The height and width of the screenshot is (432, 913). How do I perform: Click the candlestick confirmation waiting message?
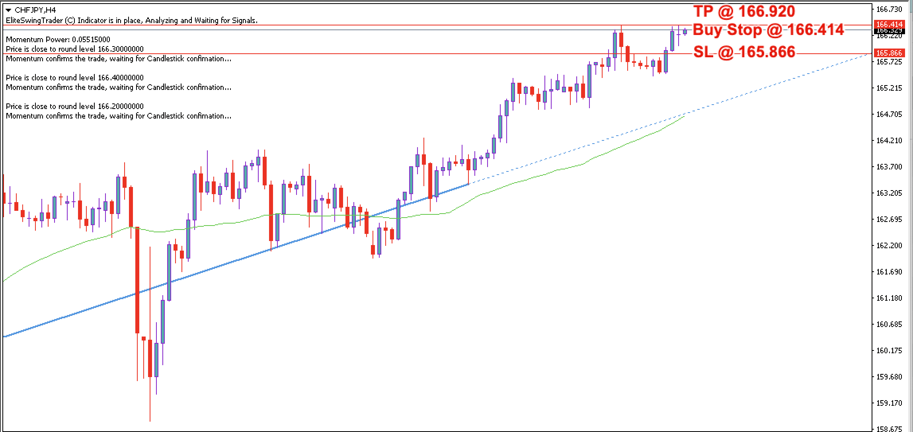[x=118, y=58]
